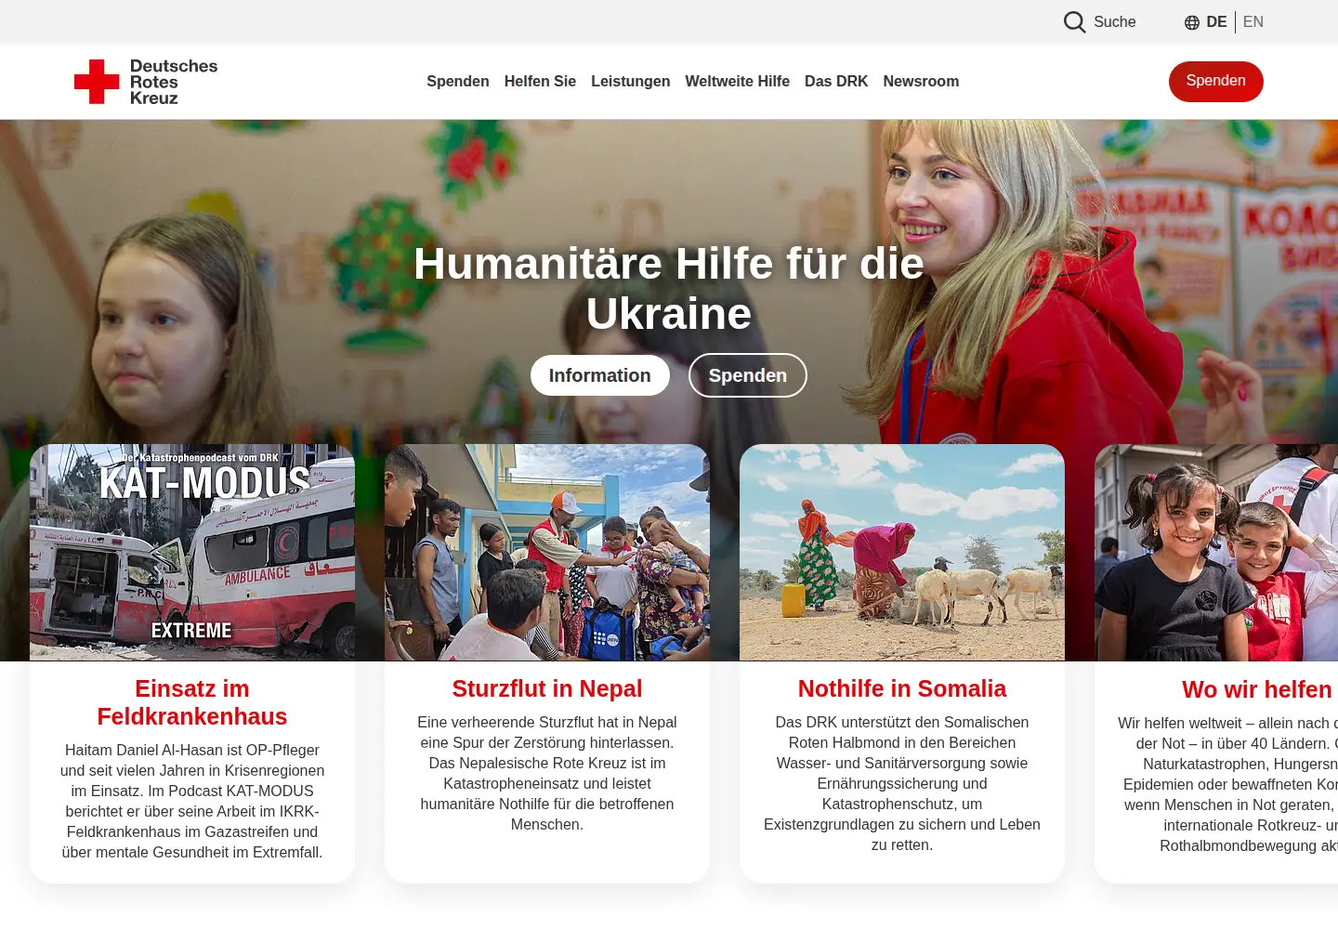Switch language to DE
This screenshot has height=929, width=1338.
[x=1216, y=22]
